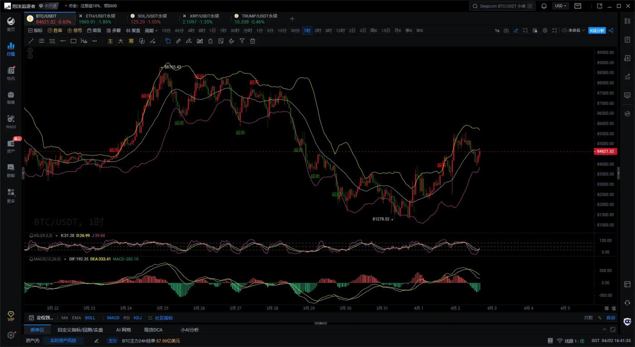
Task: Click the trash icon to delete drawings
Action: [253, 41]
